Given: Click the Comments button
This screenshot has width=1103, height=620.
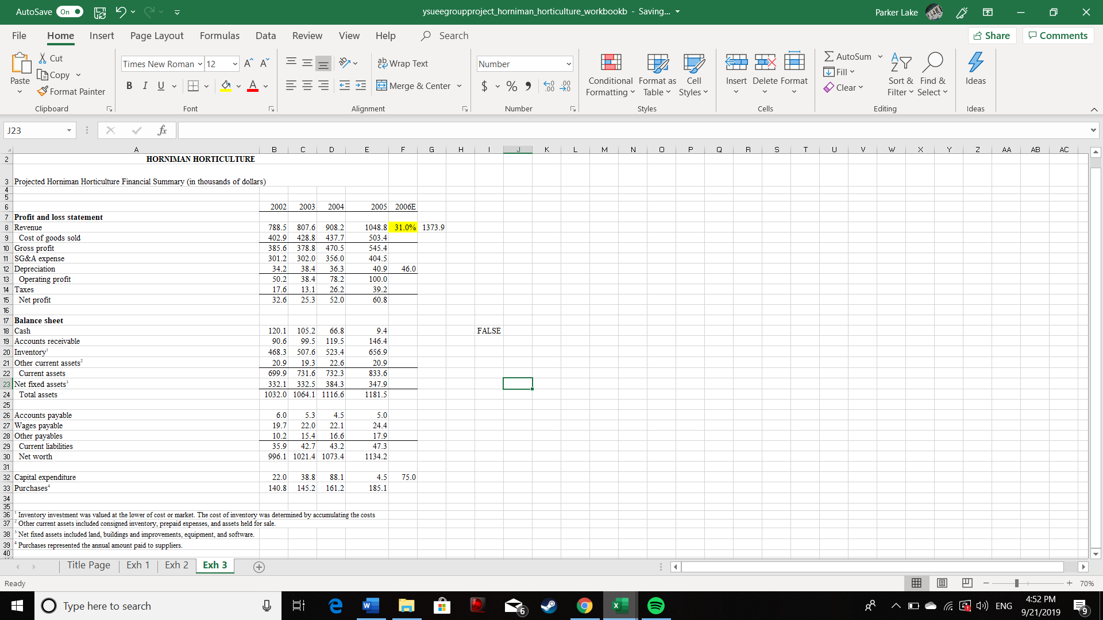Looking at the screenshot, I should click(1058, 36).
